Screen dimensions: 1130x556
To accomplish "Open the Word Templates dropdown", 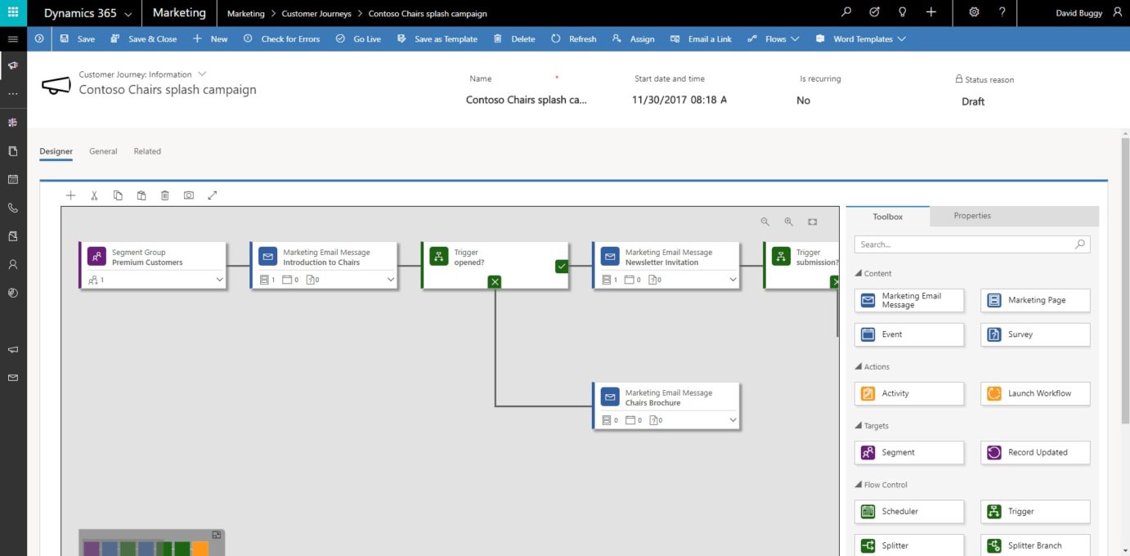I will click(861, 38).
